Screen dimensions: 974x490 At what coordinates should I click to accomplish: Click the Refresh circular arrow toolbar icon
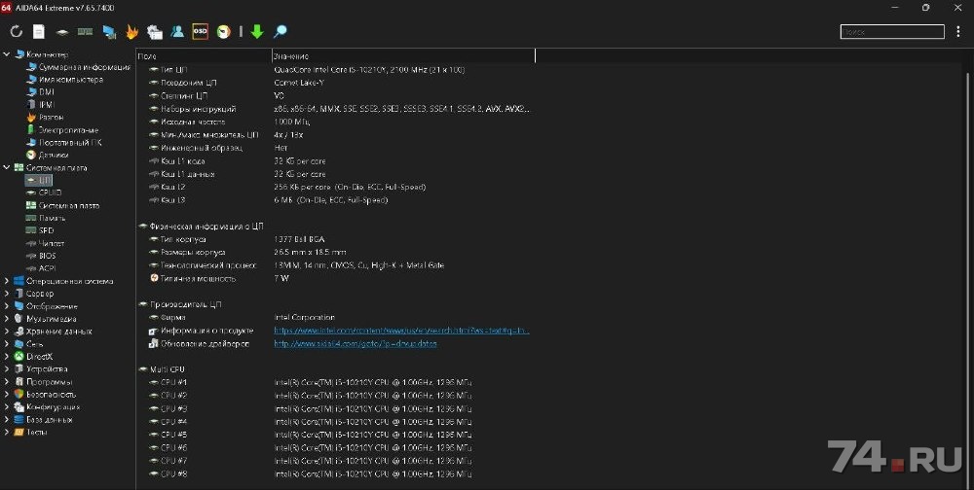pos(17,32)
